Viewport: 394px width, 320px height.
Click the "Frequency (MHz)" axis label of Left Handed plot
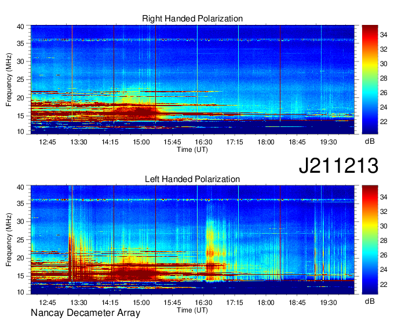9,240
